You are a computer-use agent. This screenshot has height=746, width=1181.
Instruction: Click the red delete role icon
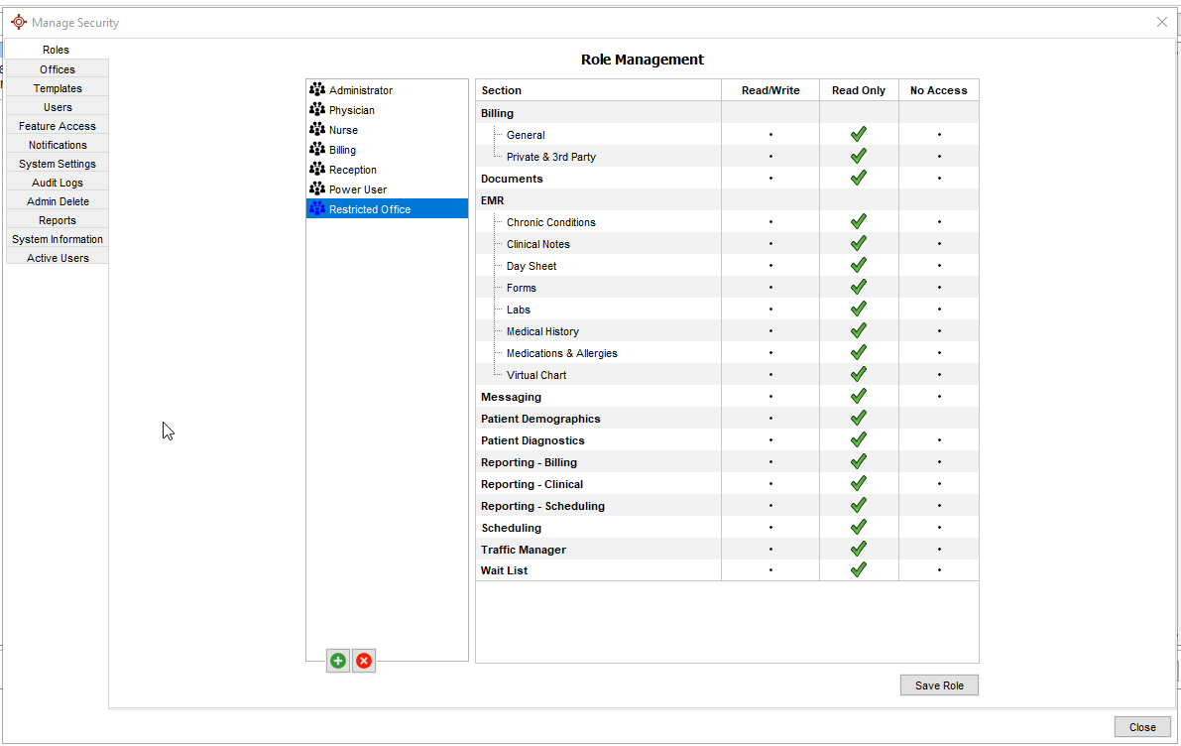364,661
